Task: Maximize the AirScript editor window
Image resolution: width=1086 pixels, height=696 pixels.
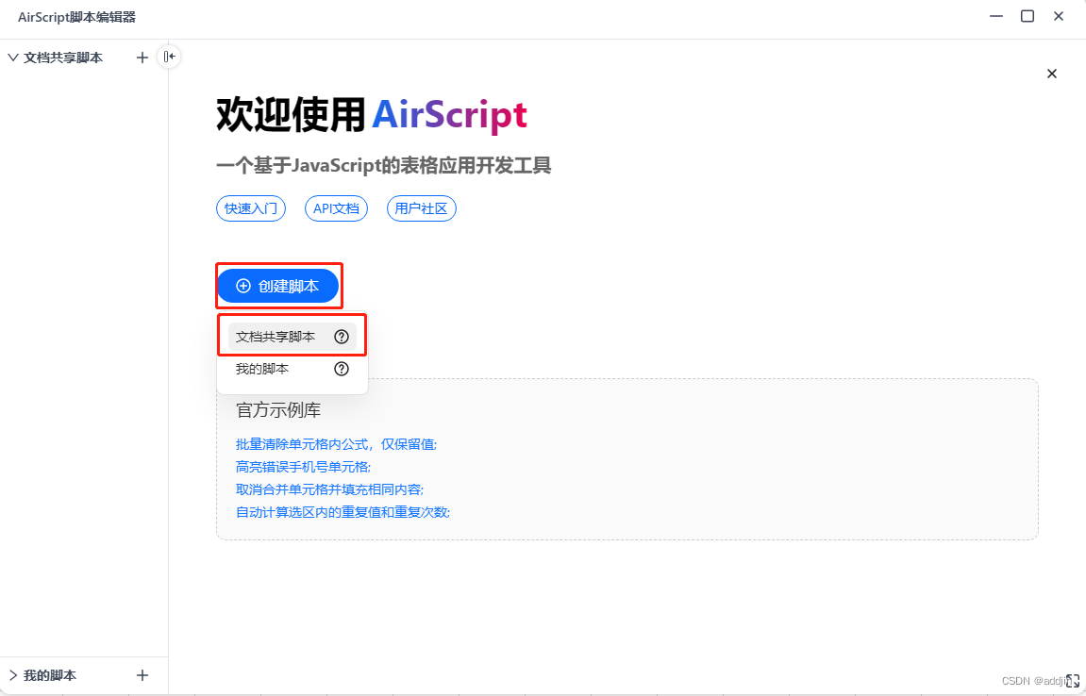Action: [1028, 16]
